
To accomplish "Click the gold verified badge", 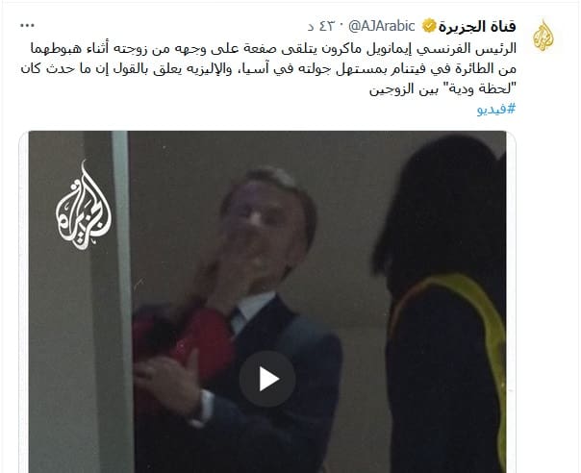I will coord(429,26).
